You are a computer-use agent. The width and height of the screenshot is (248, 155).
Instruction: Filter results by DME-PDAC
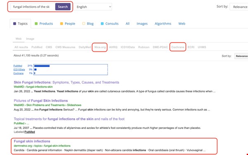click(160, 47)
